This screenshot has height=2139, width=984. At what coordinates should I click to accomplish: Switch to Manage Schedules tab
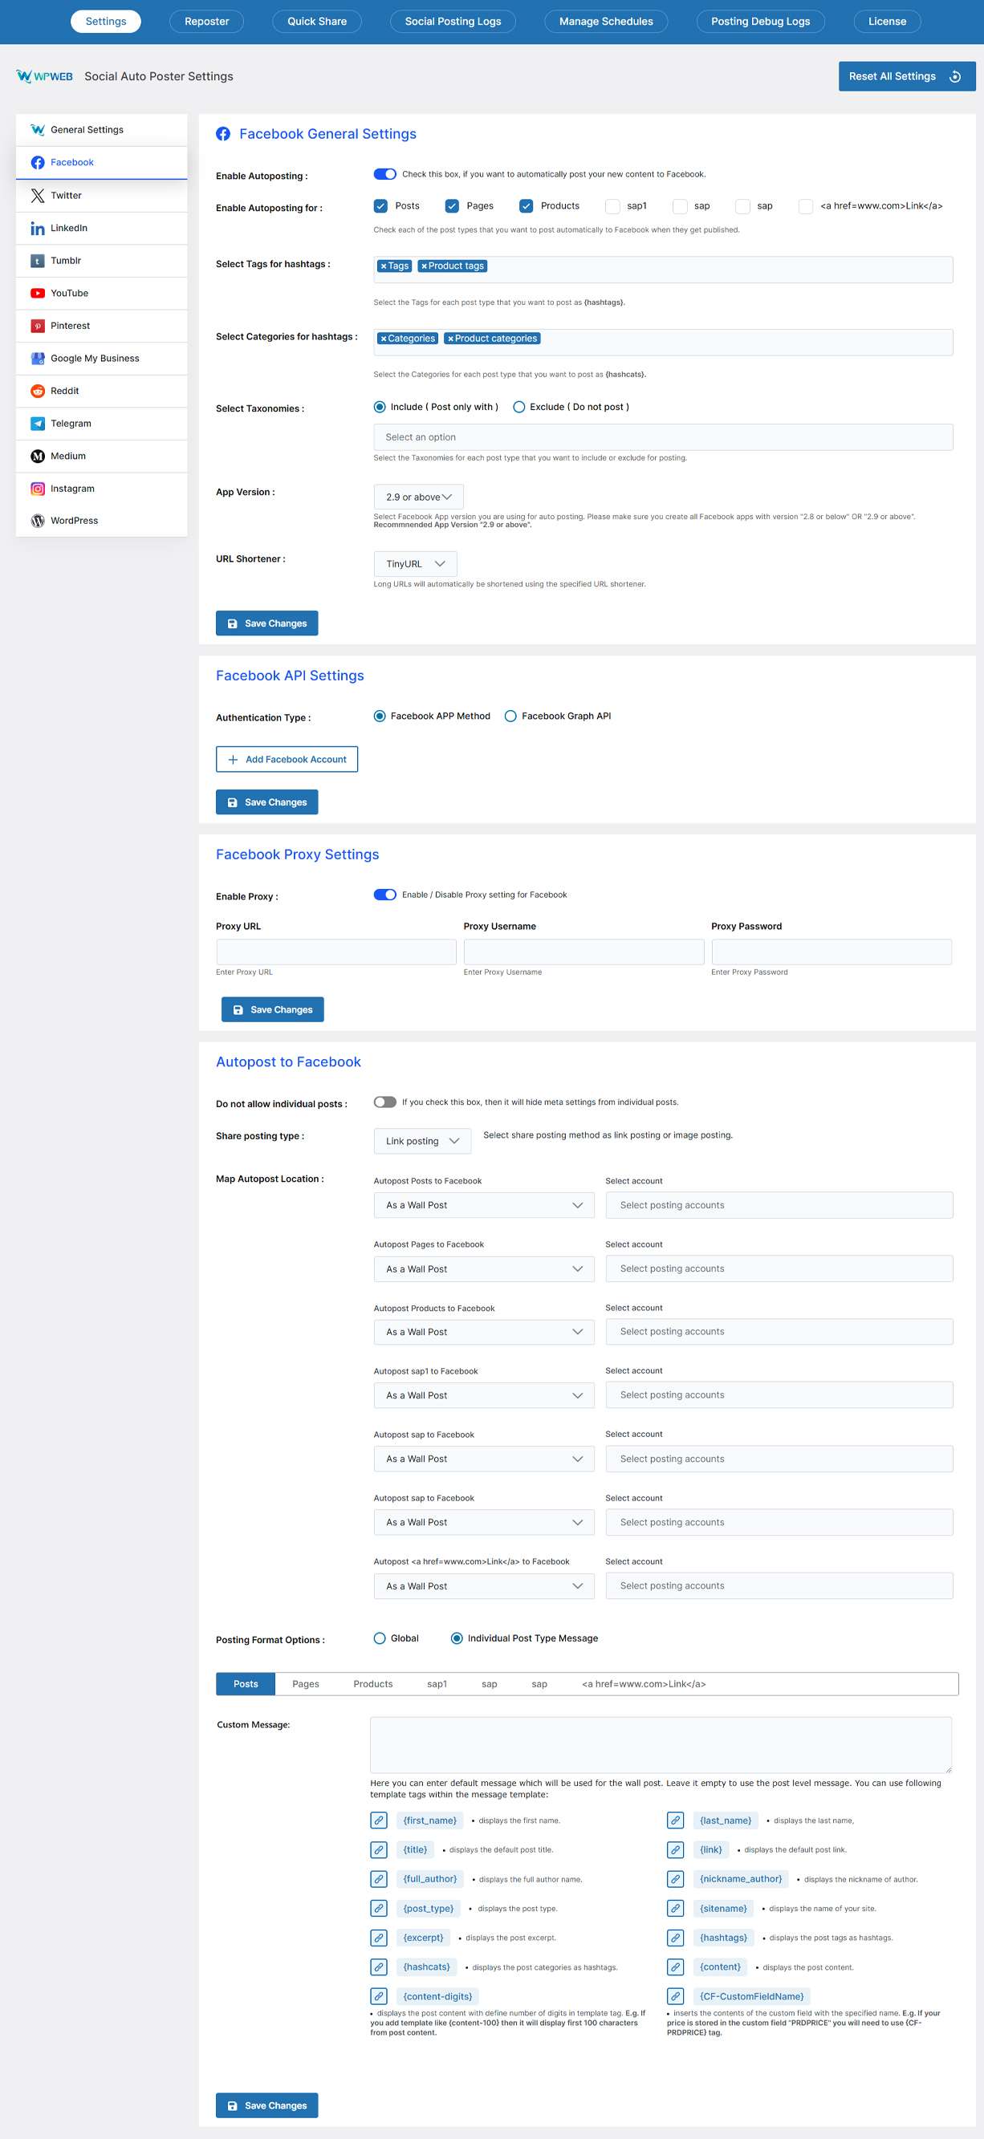(606, 22)
